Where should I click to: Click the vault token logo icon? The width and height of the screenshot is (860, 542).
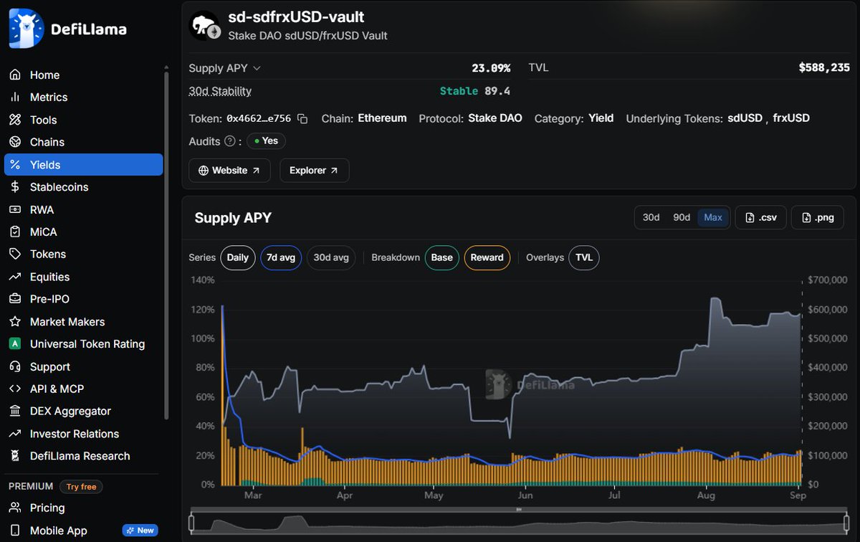pos(205,26)
